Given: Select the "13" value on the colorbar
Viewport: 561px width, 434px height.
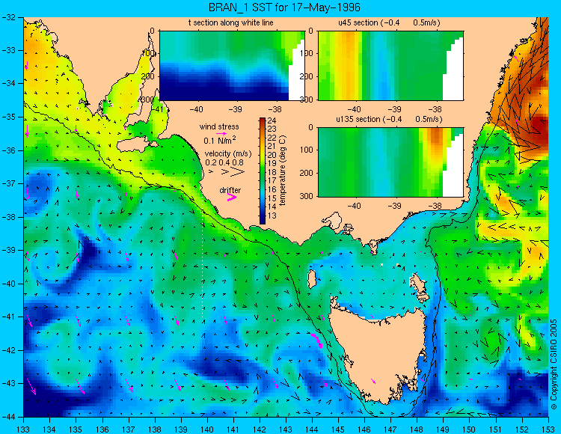Looking at the screenshot, I should tap(272, 216).
